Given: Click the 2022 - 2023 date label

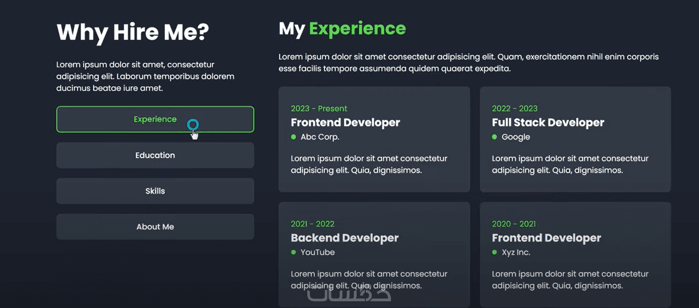Looking at the screenshot, I should point(515,109).
